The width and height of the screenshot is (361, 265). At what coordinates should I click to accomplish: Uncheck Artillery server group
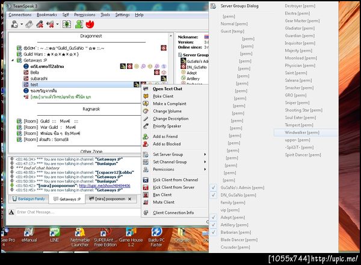click(214, 225)
